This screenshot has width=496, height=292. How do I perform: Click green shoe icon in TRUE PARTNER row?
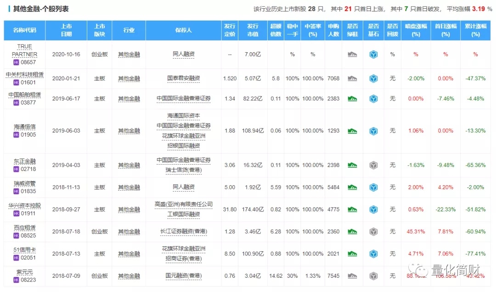pos(352,55)
